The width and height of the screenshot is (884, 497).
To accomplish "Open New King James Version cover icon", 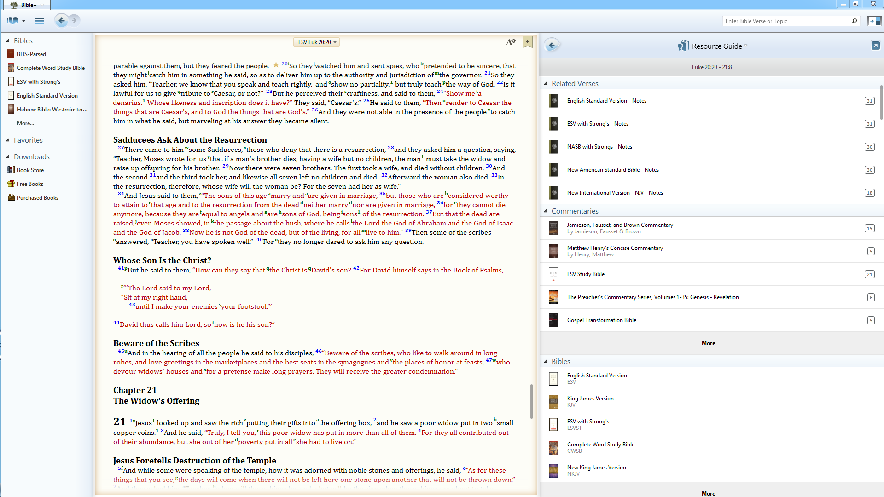I will pos(553,471).
